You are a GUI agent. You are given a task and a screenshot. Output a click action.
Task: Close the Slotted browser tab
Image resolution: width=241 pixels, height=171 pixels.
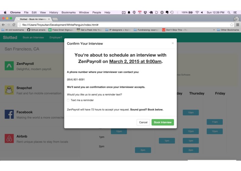click(x=49, y=19)
